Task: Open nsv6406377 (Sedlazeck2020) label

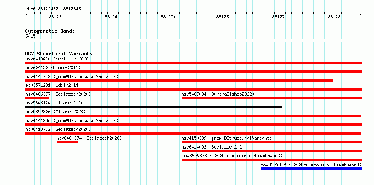Action: [x=58, y=94]
